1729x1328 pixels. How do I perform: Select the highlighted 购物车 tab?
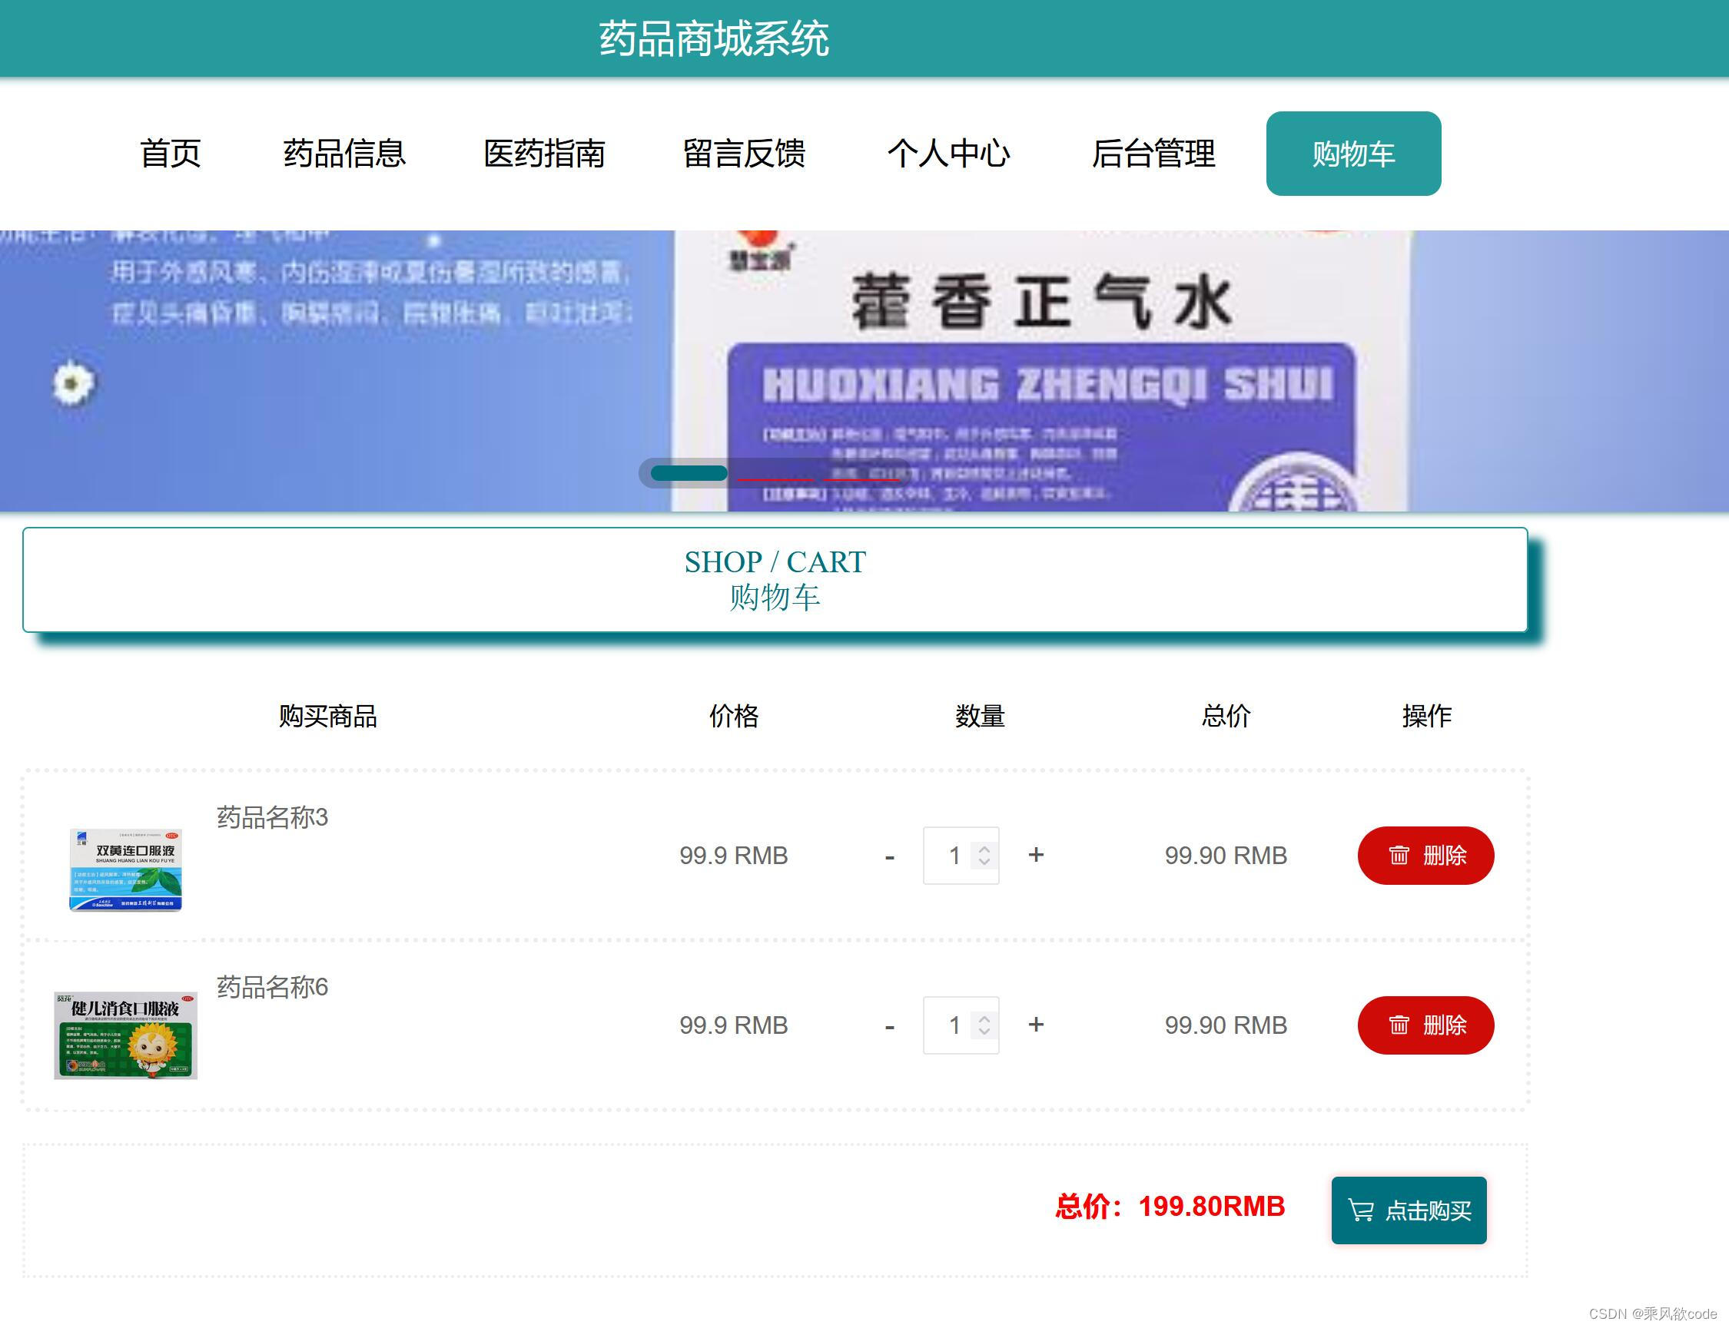[1353, 154]
